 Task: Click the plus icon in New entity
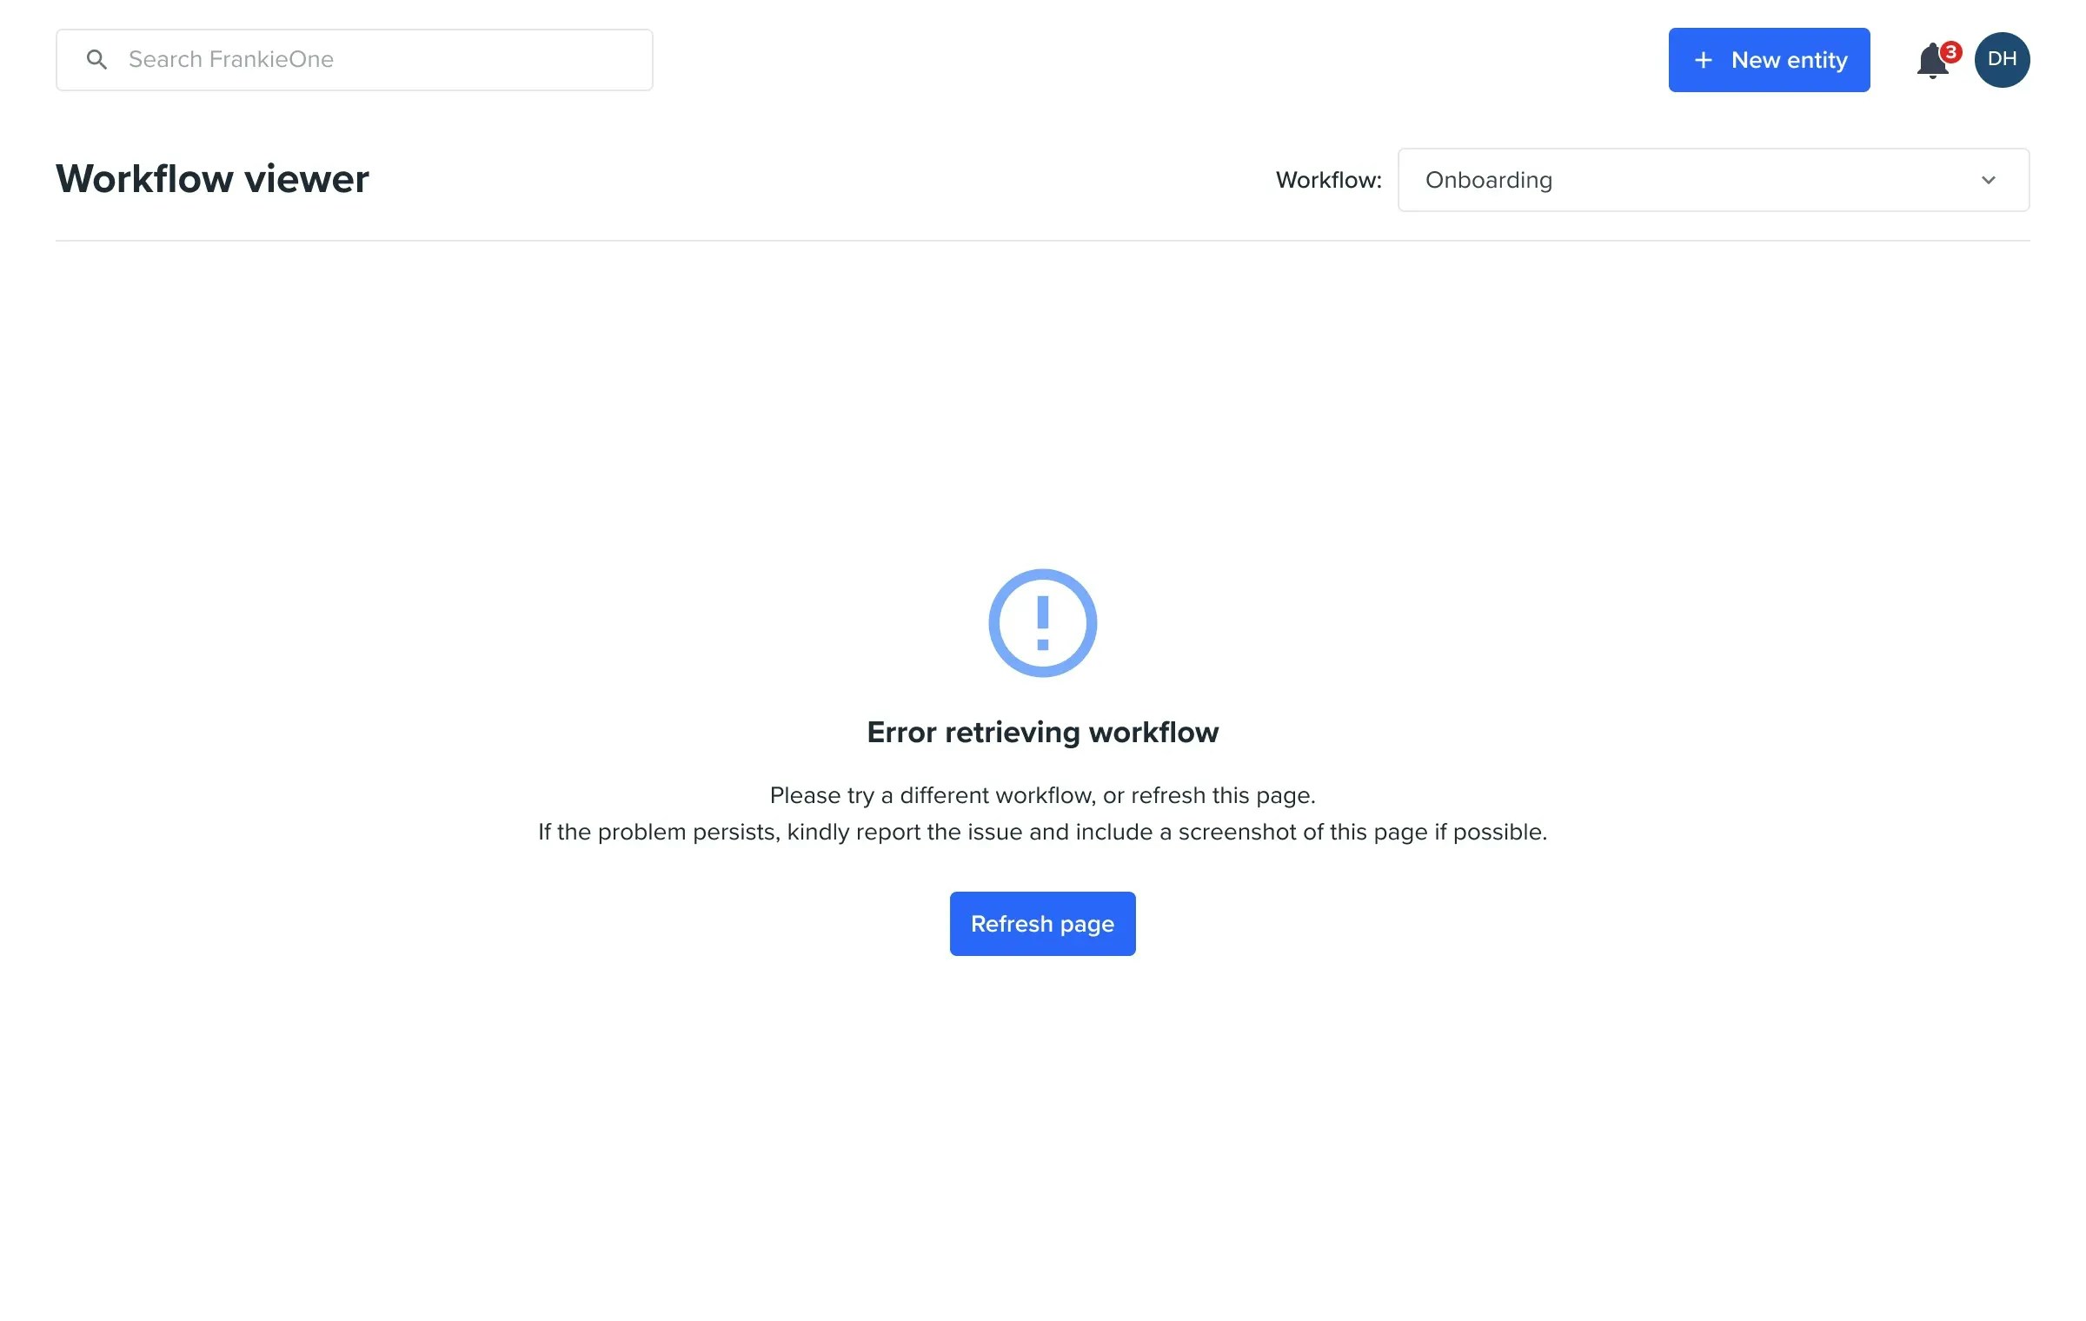click(x=1704, y=60)
